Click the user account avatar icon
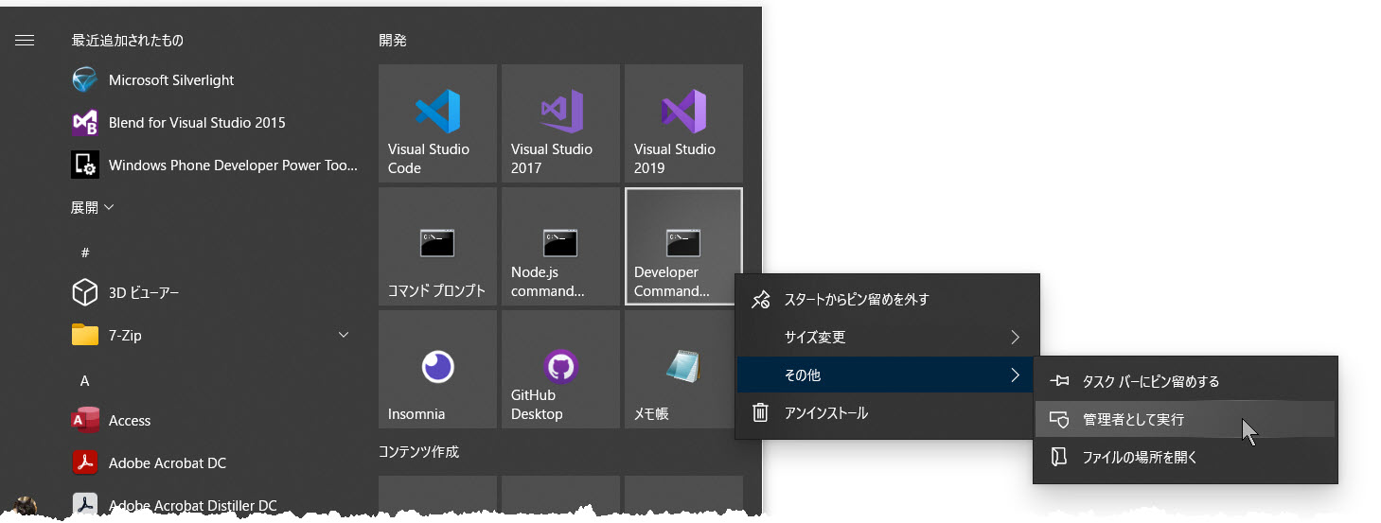Screen dimensions: 1381x523 click(x=26, y=508)
